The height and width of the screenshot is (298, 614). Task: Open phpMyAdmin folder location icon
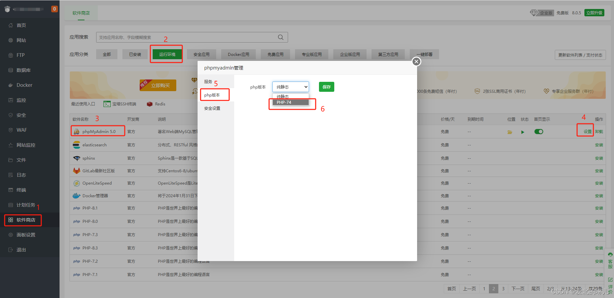coord(510,132)
